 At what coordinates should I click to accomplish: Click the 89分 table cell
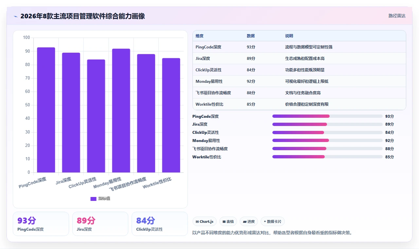pyautogui.click(x=251, y=59)
